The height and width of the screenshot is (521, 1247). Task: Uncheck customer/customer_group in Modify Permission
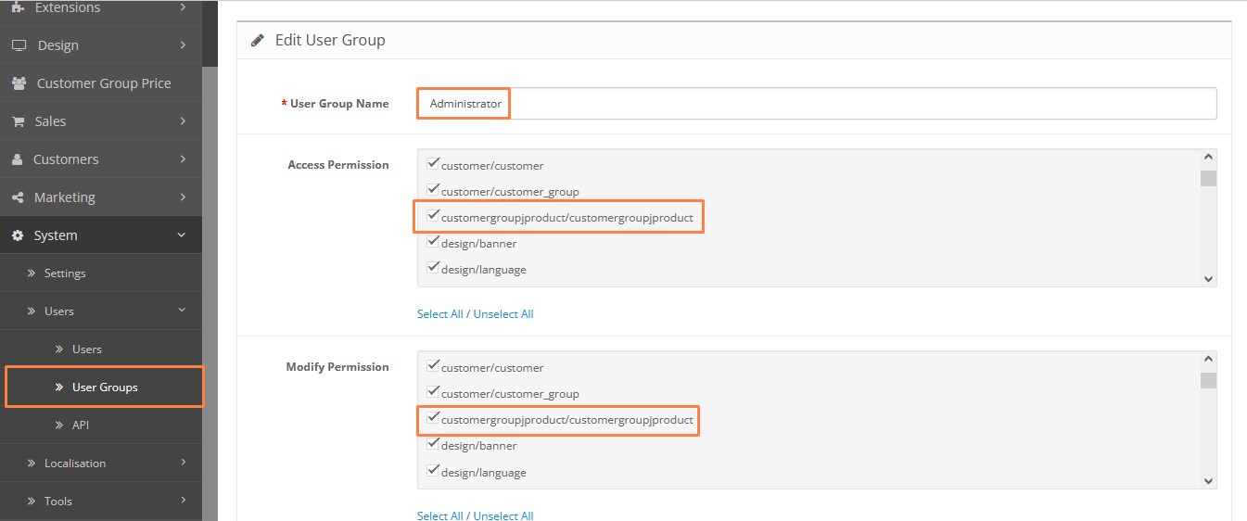click(432, 392)
